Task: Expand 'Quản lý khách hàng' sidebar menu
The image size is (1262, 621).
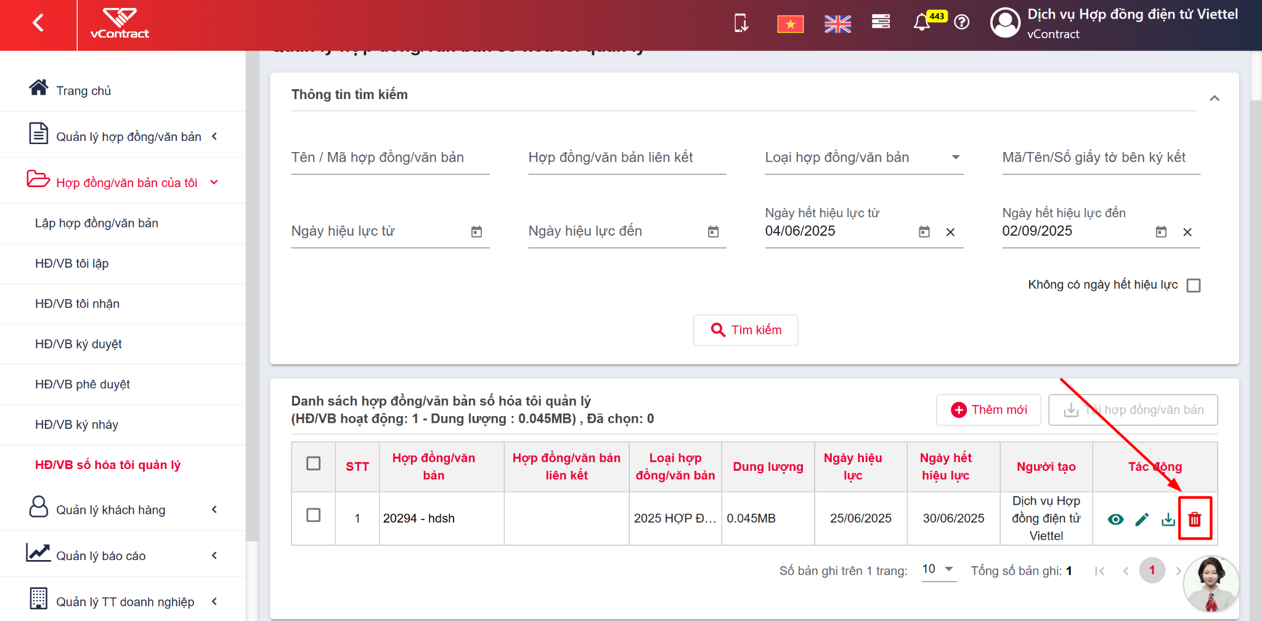Action: pyautogui.click(x=123, y=510)
